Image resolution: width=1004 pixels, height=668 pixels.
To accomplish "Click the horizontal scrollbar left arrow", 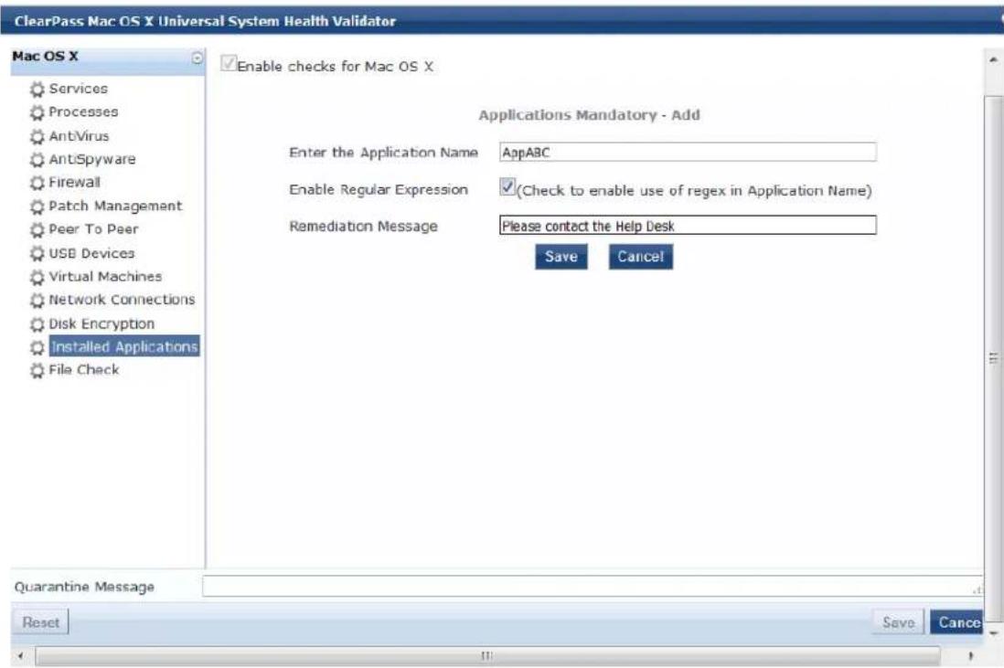I will (x=20, y=656).
